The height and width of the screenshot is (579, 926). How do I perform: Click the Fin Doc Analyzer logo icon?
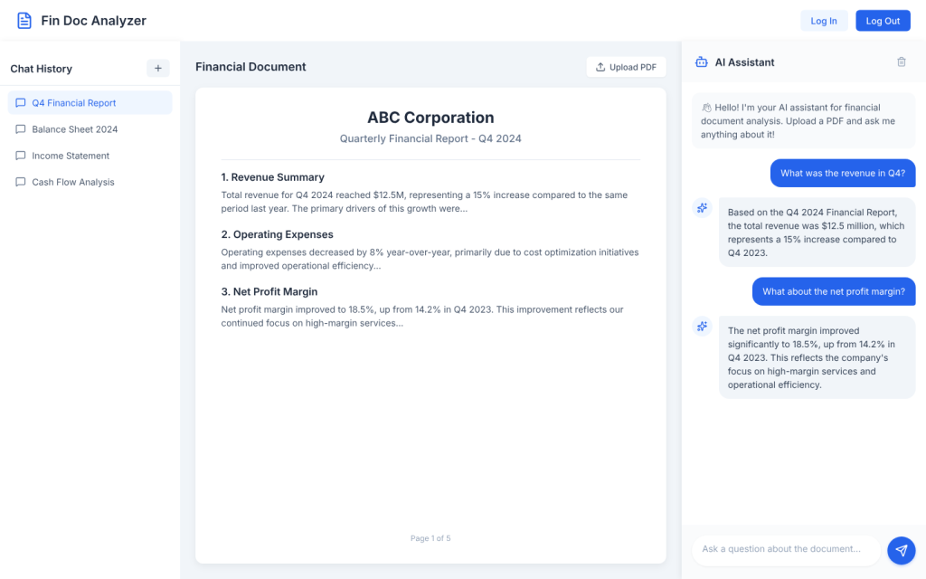click(24, 21)
